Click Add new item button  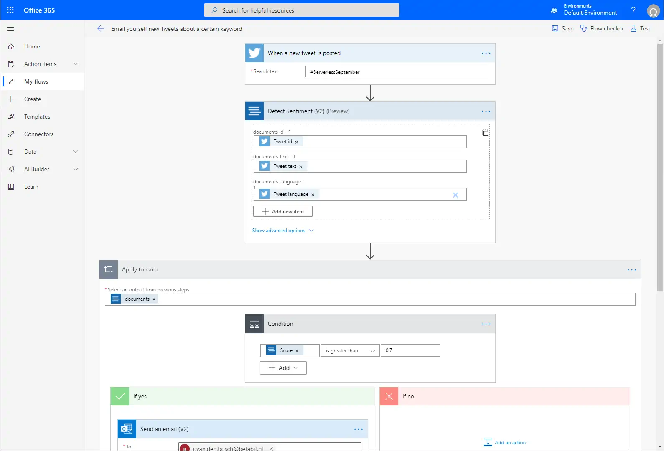click(x=283, y=211)
